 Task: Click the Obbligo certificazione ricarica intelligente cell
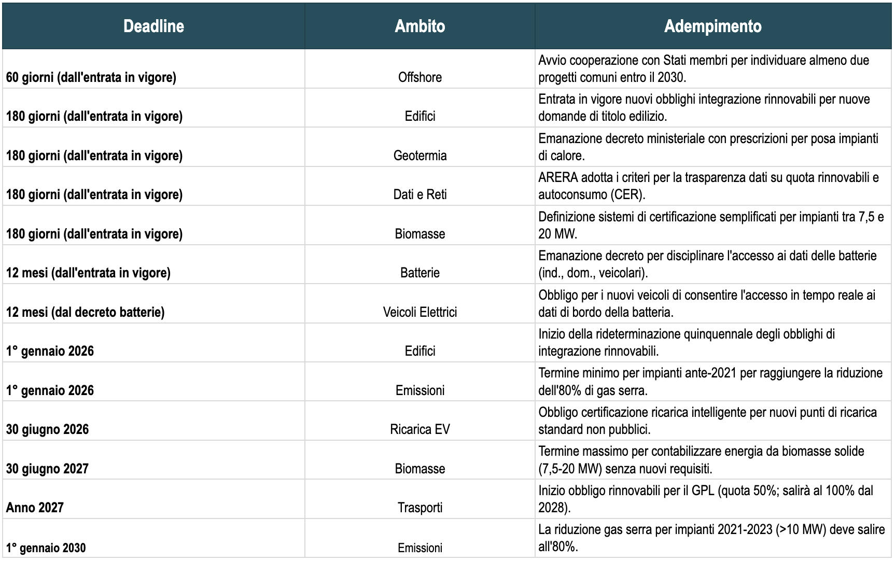pos(707,421)
